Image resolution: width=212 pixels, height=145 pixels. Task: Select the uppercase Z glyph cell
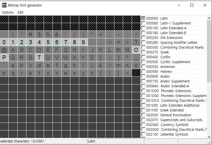(x=92, y=57)
